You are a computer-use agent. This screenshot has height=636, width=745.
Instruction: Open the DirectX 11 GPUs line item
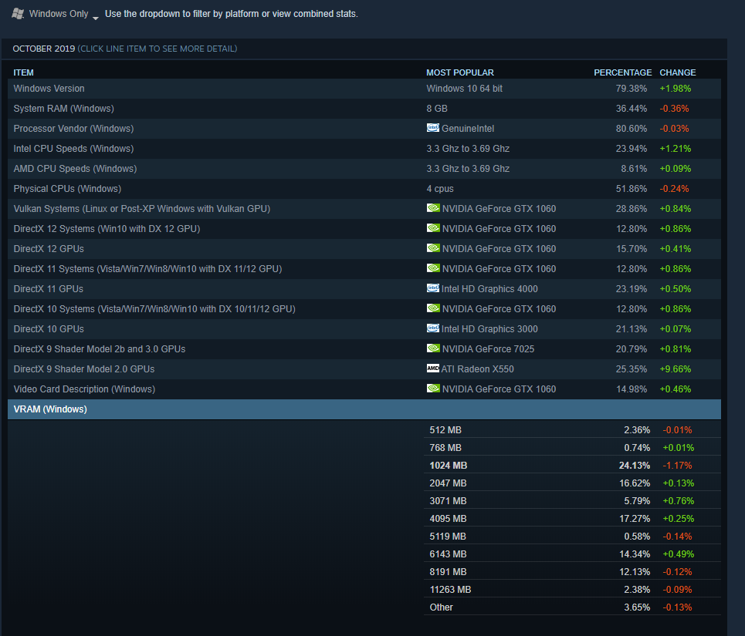pos(364,289)
